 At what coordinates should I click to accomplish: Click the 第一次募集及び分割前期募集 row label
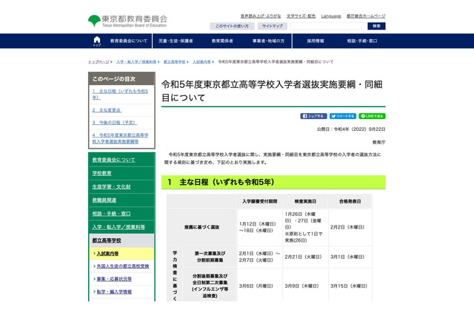(x=210, y=257)
